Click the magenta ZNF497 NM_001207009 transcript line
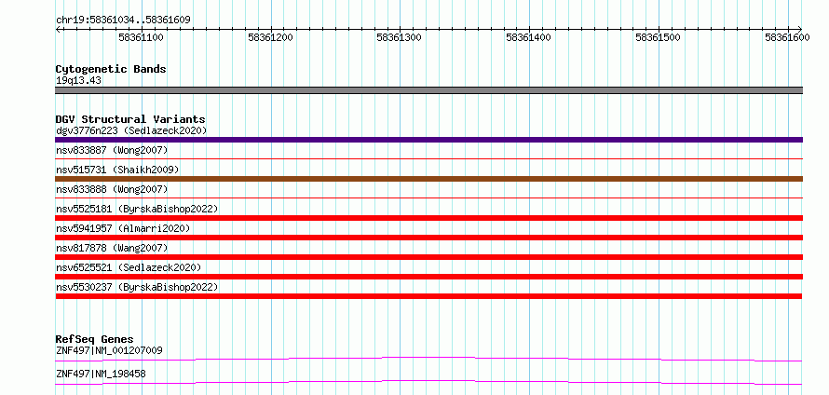 pyautogui.click(x=428, y=359)
